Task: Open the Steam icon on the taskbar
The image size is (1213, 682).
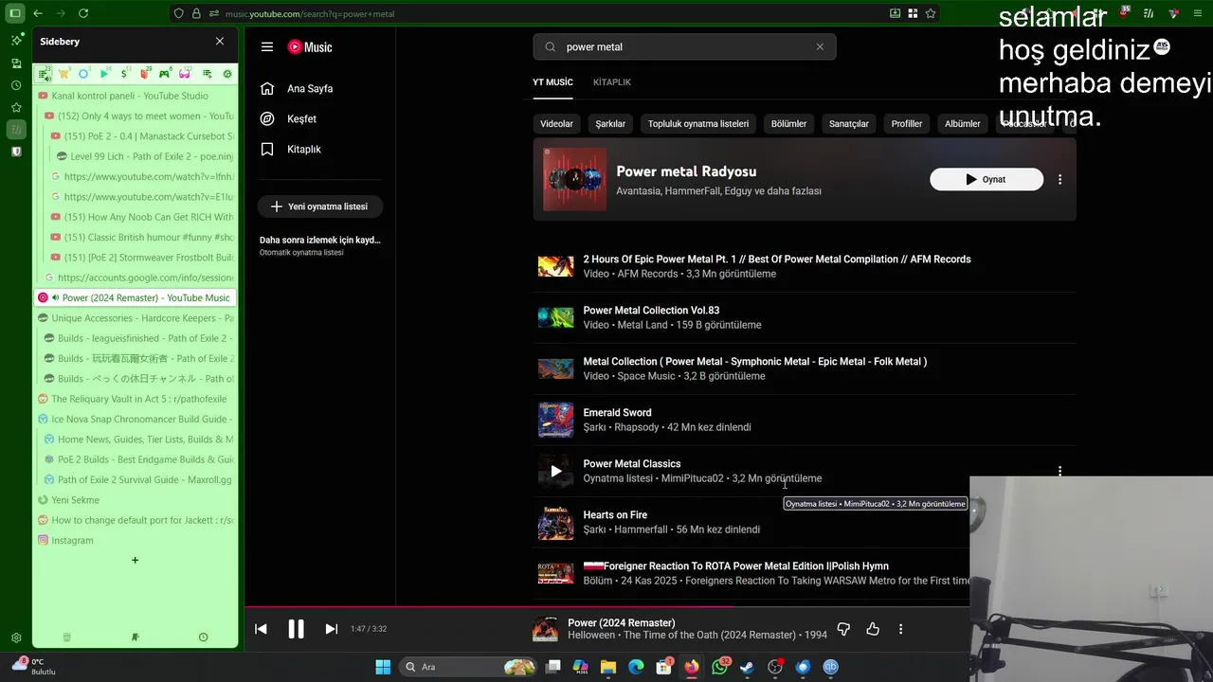Action: [x=748, y=667]
